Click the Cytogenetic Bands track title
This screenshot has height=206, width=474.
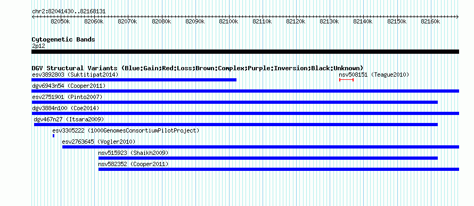pyautogui.click(x=63, y=39)
